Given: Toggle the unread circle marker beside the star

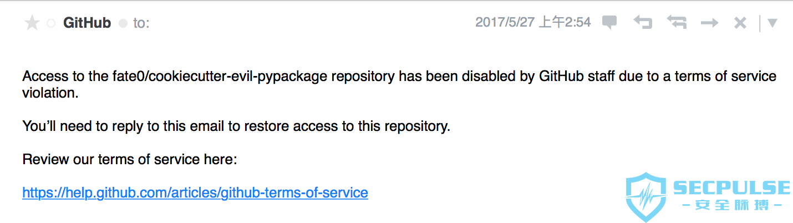Looking at the screenshot, I should (x=51, y=24).
